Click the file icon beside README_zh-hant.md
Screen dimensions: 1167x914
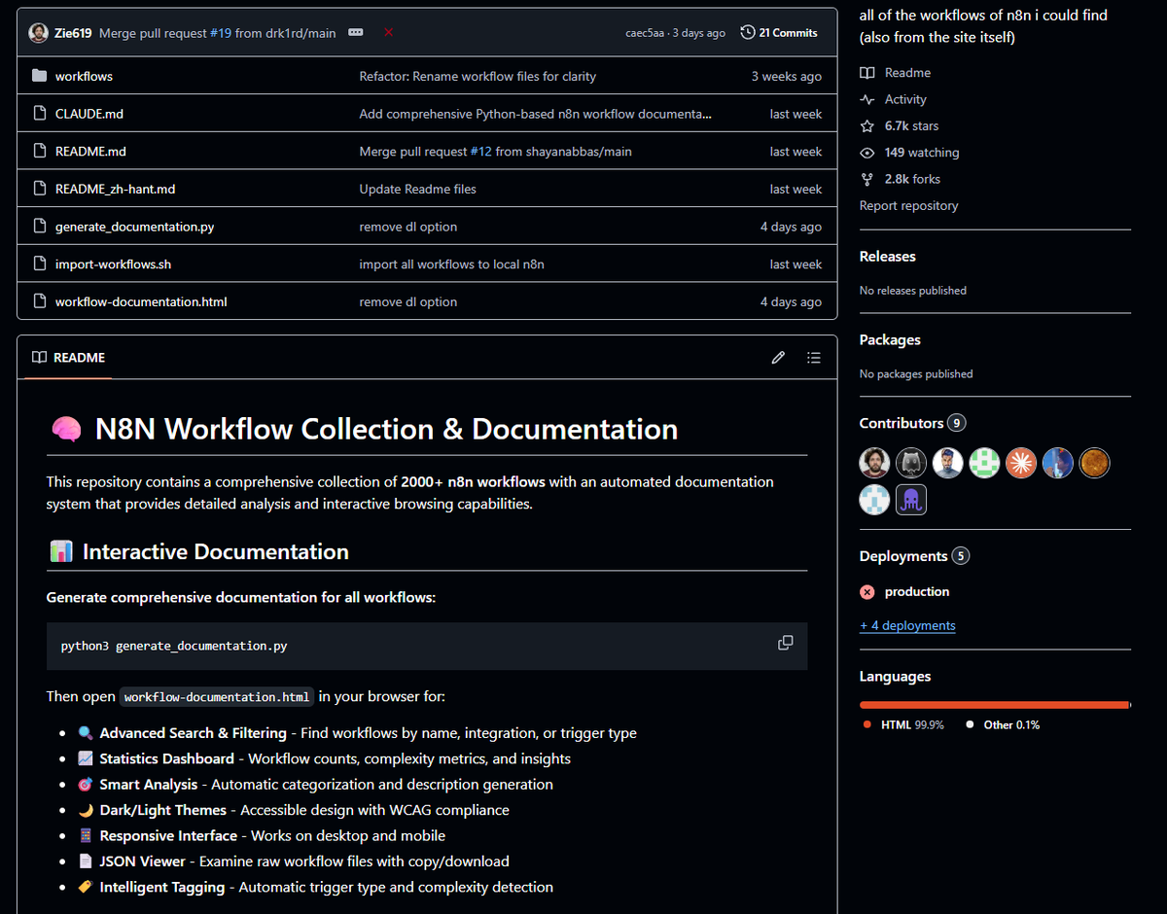[x=40, y=189]
